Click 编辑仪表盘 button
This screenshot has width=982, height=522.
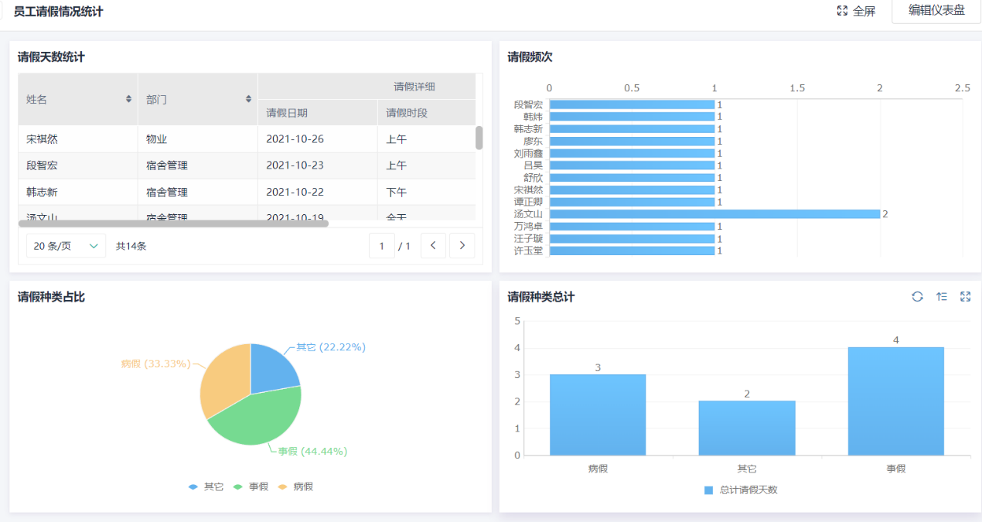tap(936, 11)
